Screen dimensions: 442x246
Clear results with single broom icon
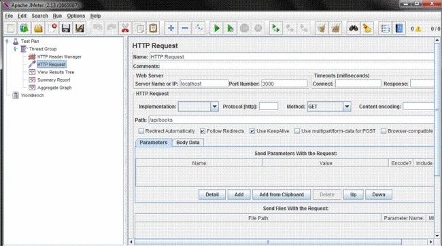322,28
